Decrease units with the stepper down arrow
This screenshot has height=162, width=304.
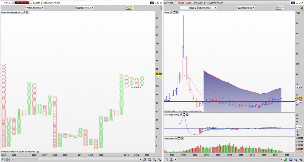coord(196,9)
